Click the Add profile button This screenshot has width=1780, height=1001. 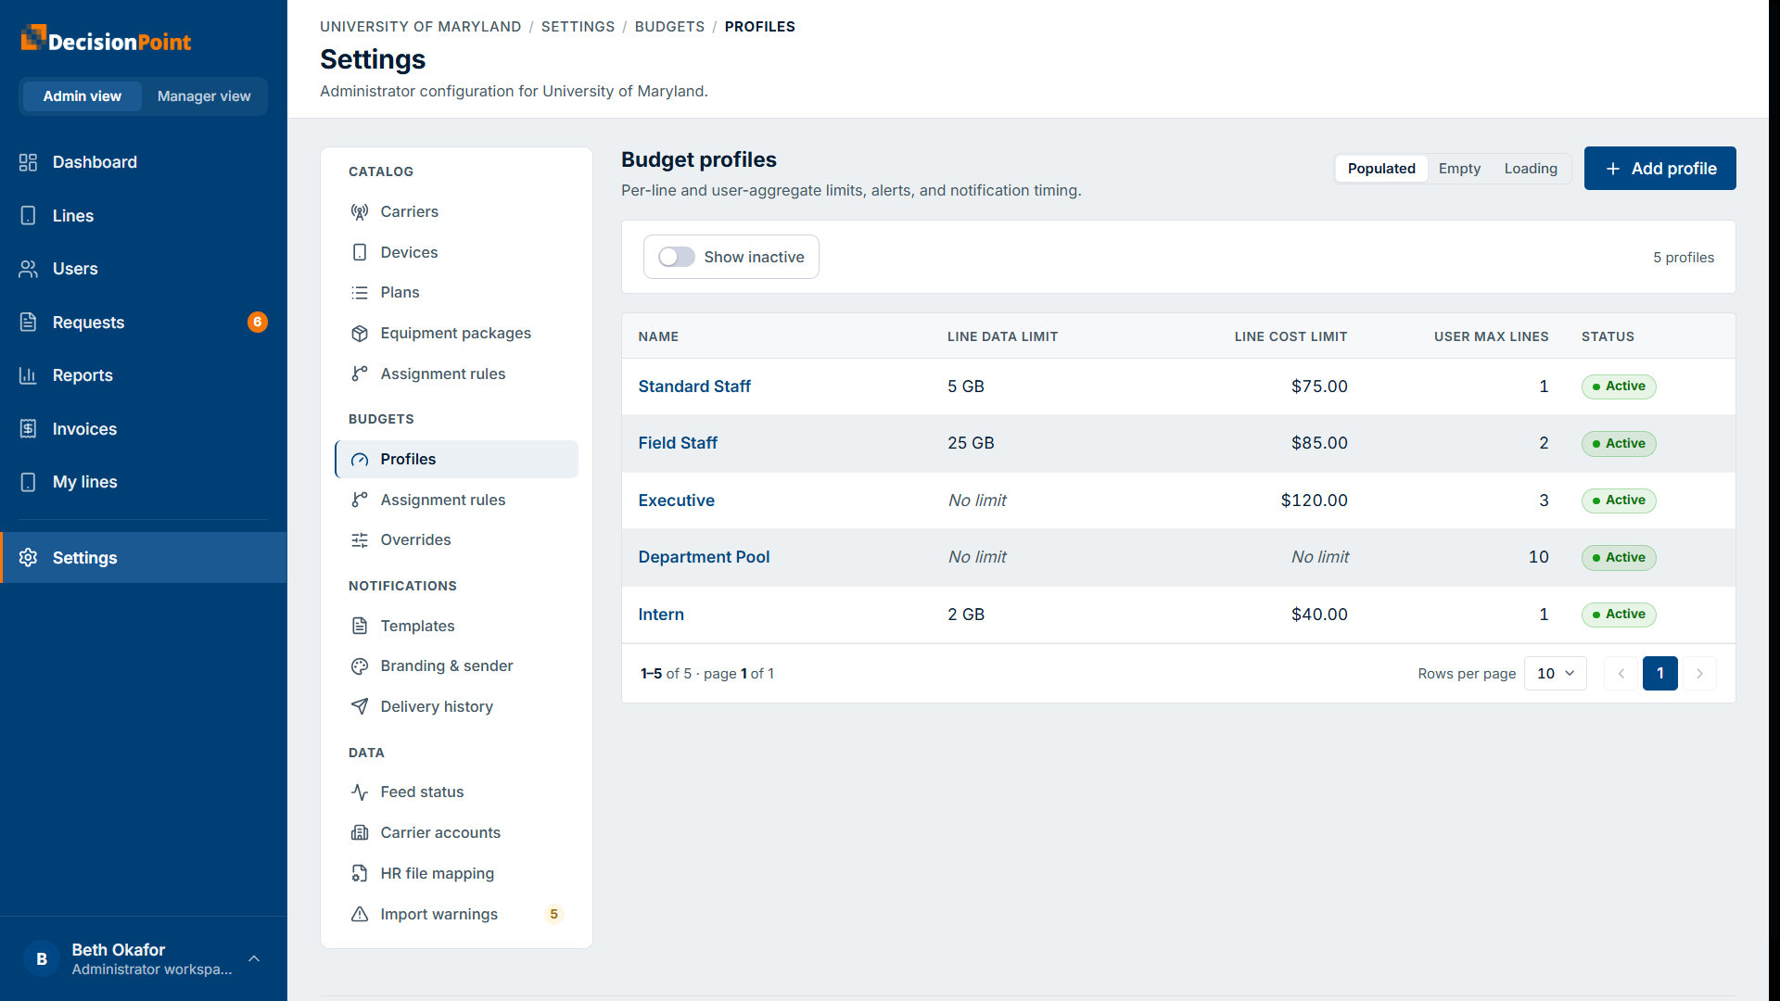[1659, 169]
